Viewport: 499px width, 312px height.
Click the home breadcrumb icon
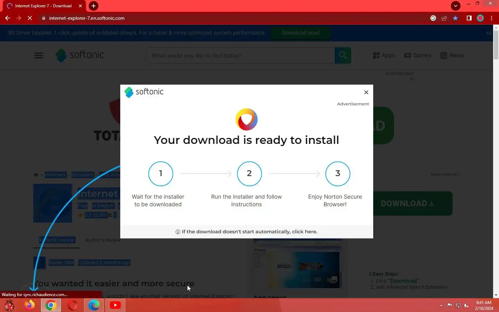click(36, 175)
